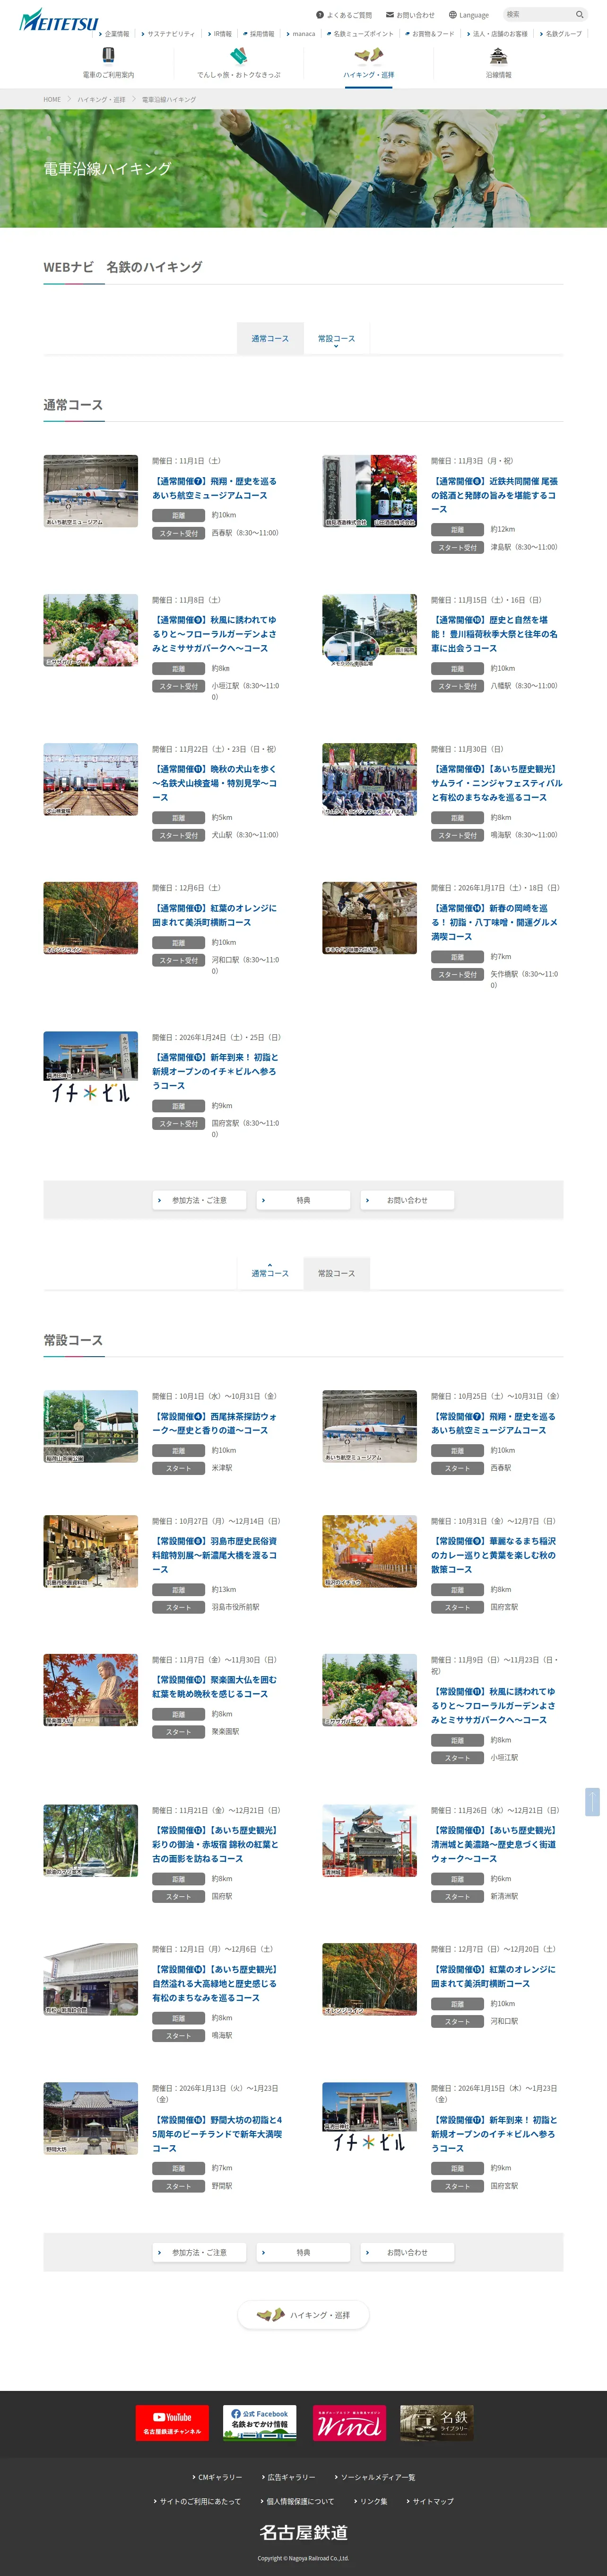607x2576 pixels.
Task: Open 通常開催❼ 紅葉のオレンジに囲まれて link
Action: [215, 915]
